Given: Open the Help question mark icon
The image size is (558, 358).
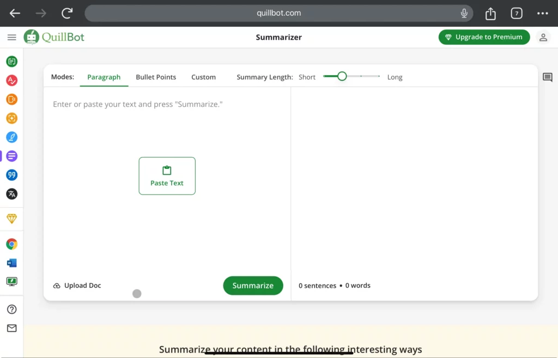Looking at the screenshot, I should [x=12, y=310].
